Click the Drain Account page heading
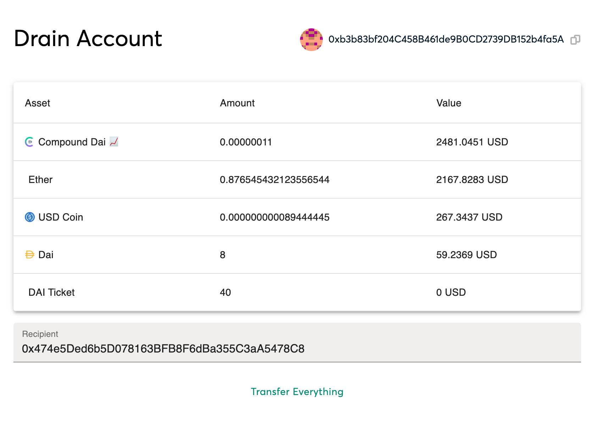This screenshot has height=422, width=608. [88, 38]
